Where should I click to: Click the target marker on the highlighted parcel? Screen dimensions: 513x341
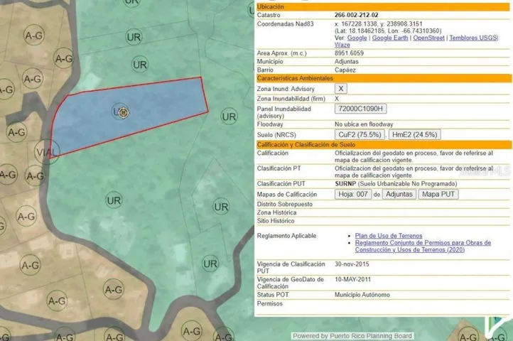click(124, 112)
